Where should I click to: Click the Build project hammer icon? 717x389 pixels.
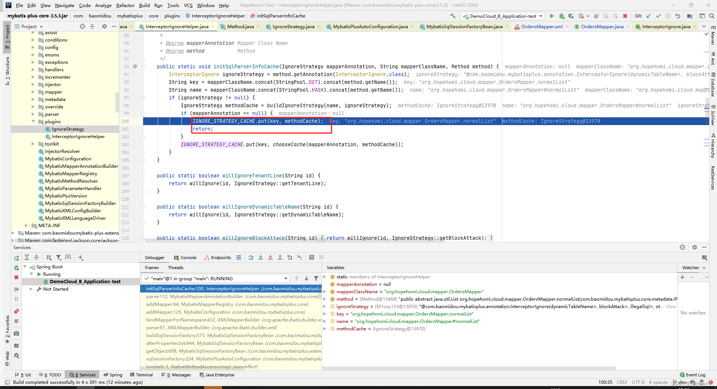click(453, 16)
